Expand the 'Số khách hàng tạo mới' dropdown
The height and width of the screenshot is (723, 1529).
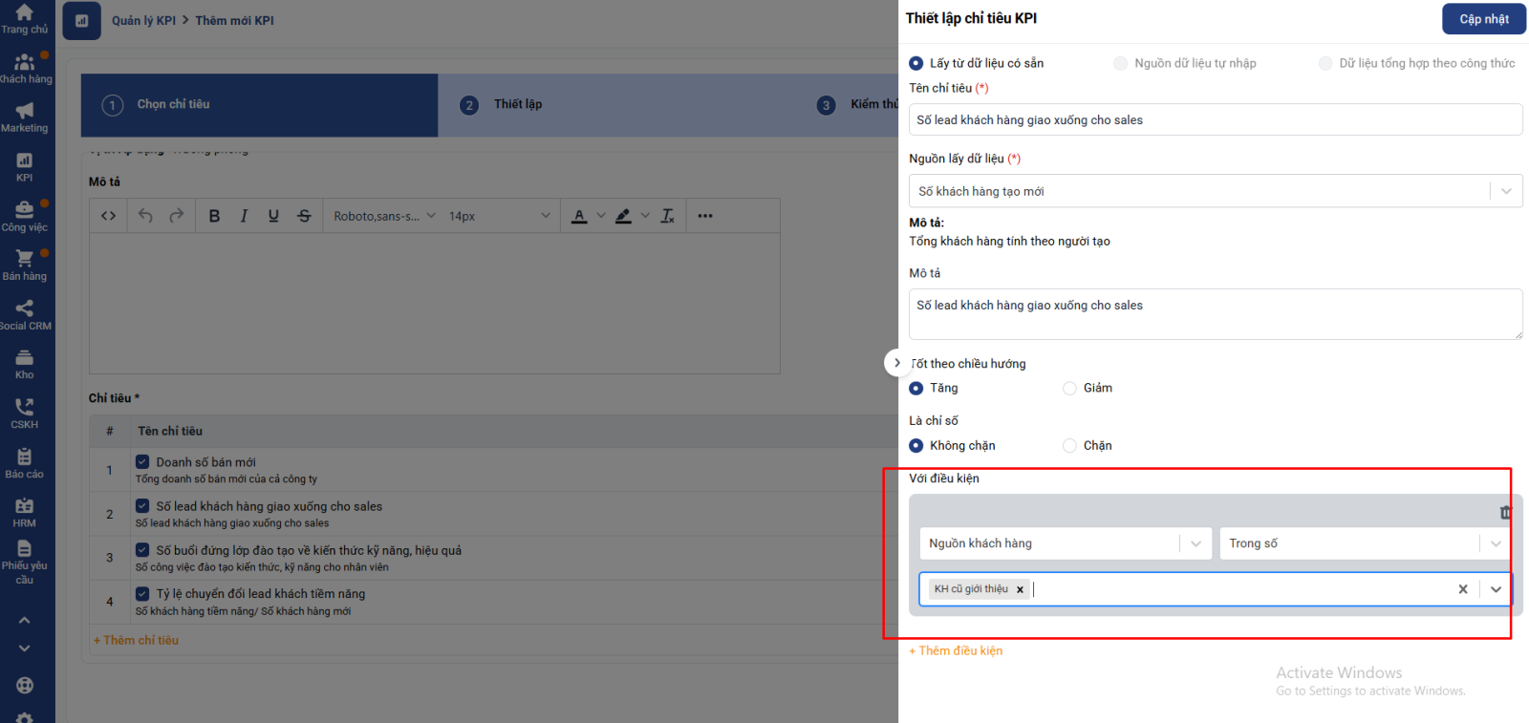pyautogui.click(x=1505, y=191)
